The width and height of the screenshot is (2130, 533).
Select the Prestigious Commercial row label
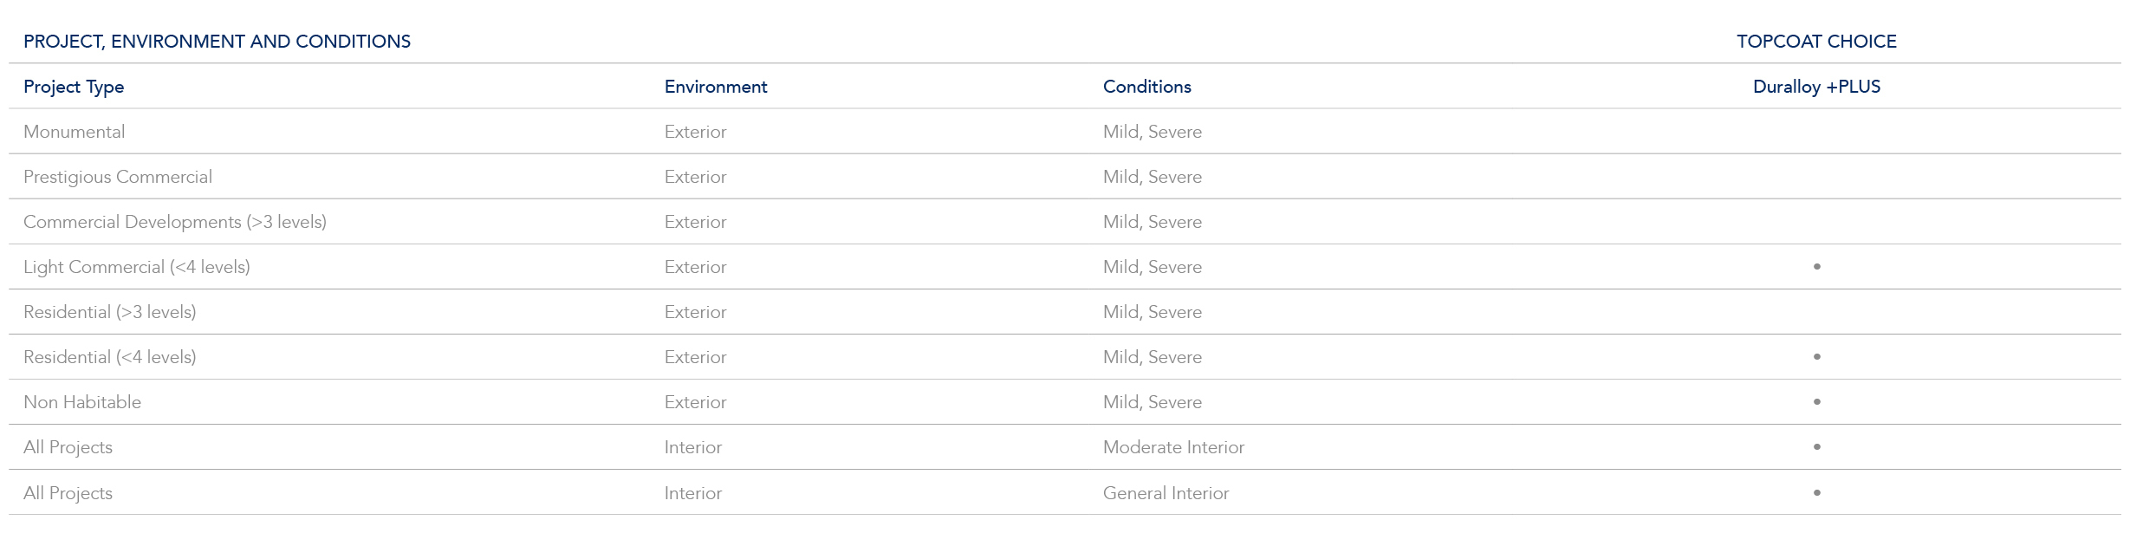coord(118,177)
